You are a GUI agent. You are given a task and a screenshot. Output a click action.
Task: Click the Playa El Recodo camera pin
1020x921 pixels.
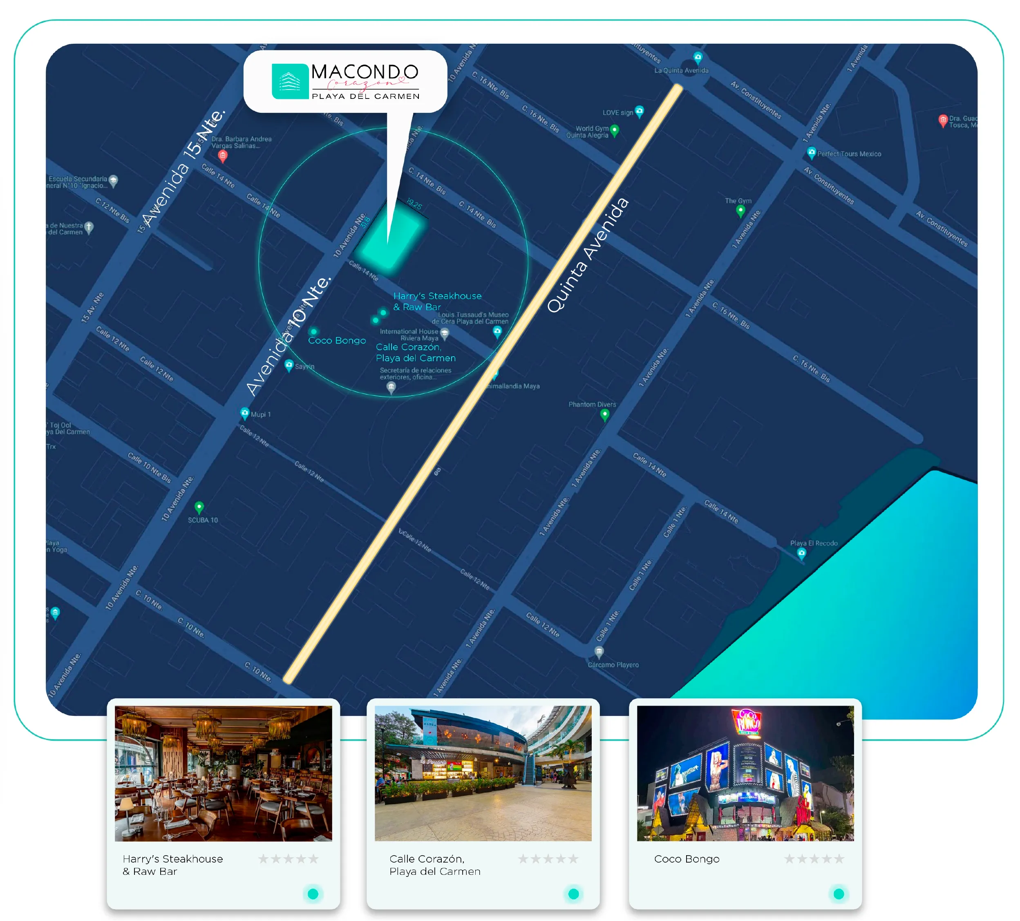[801, 553]
